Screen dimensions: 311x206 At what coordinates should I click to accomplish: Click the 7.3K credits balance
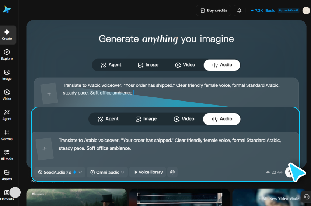click(257, 11)
